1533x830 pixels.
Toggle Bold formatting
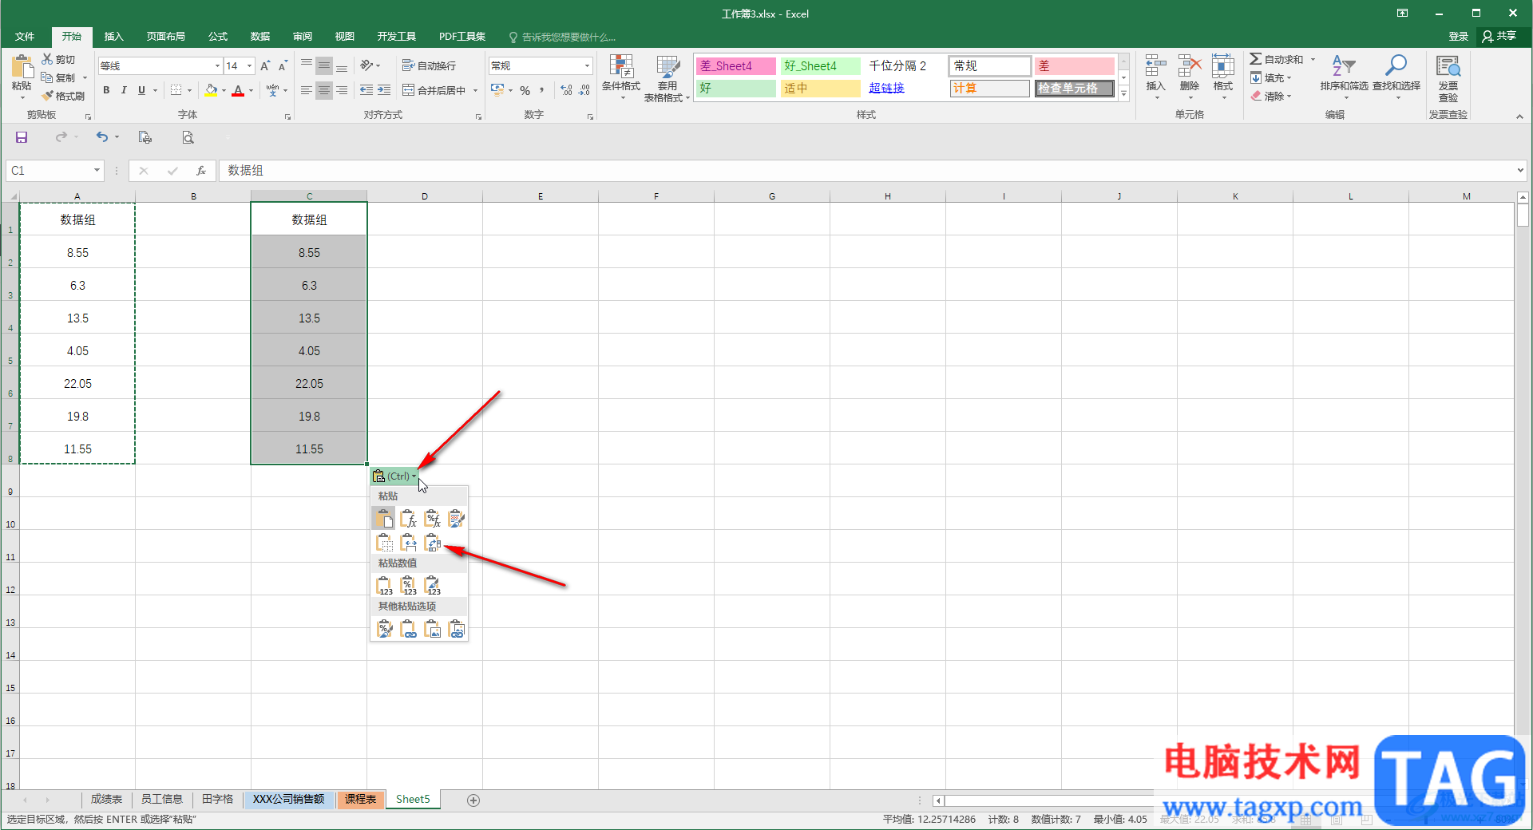click(x=106, y=90)
